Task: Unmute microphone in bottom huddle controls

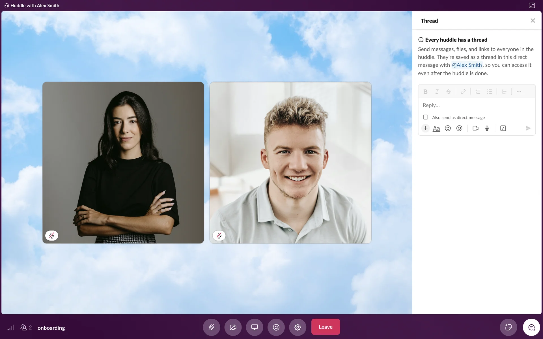Action: click(x=211, y=327)
